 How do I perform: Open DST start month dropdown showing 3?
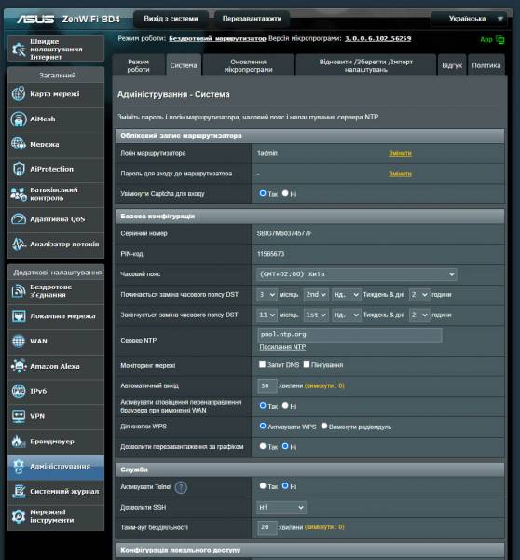click(x=267, y=295)
